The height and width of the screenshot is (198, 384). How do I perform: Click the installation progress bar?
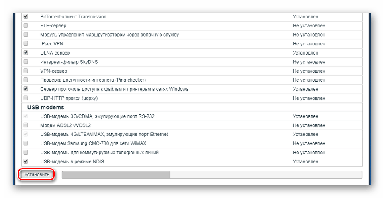[212, 174]
